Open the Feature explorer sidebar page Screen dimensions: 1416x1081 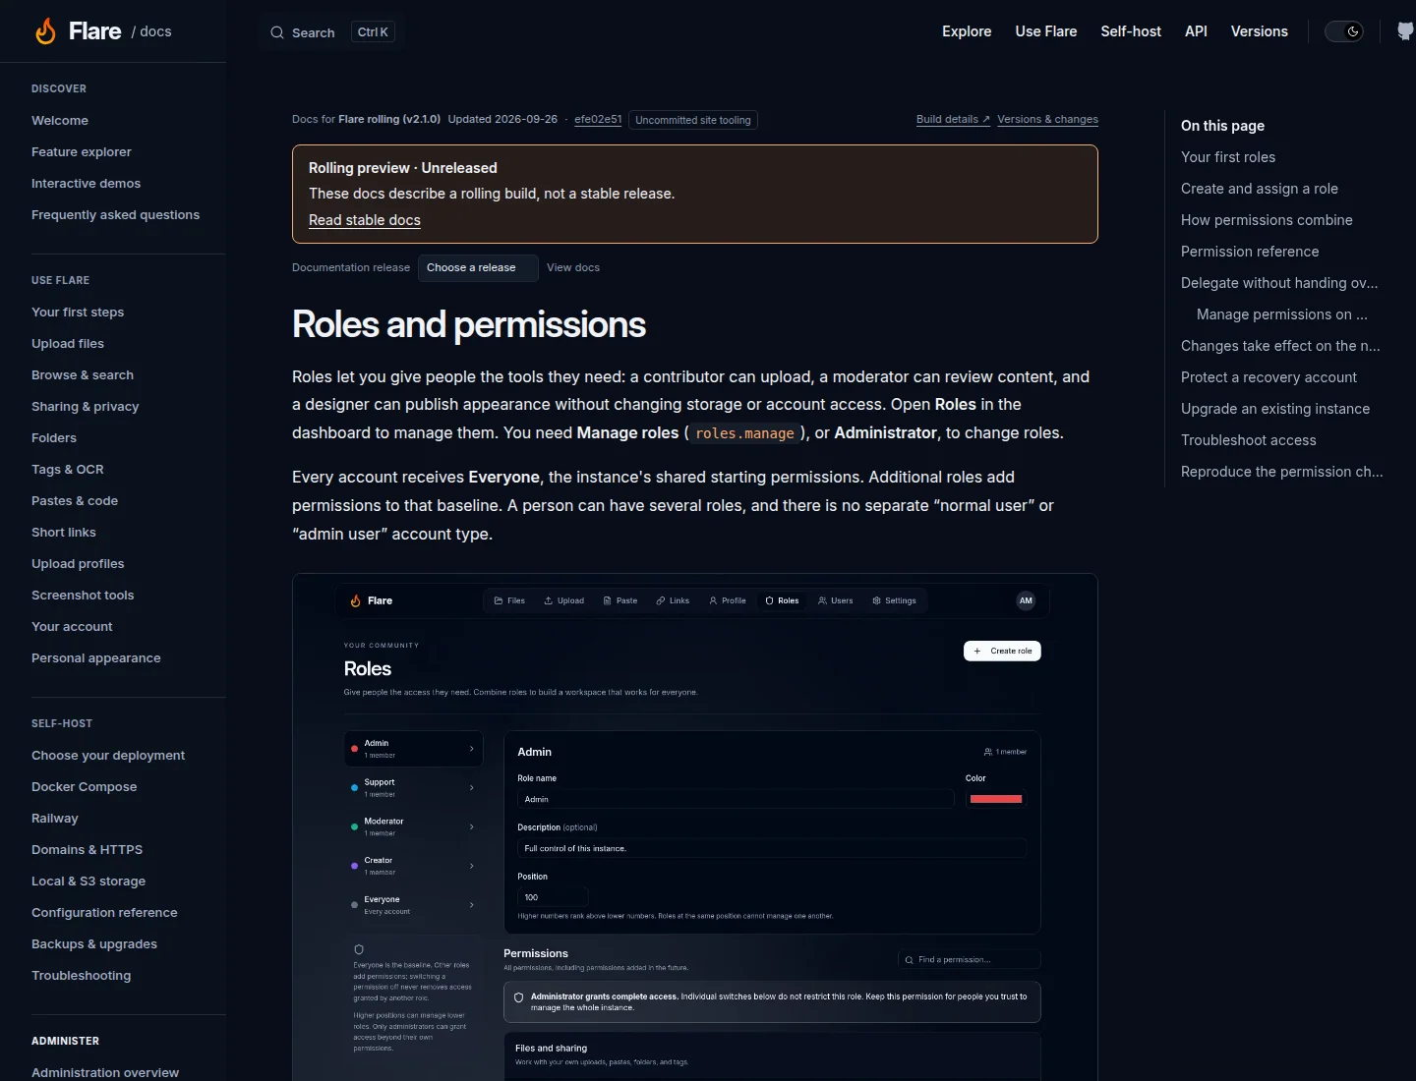coord(81,152)
